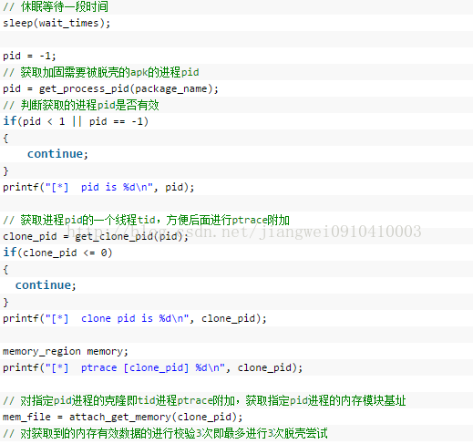Image resolution: width=473 pixels, height=444 pixels.
Task: Click the sleep(wait_times) code line
Action: (57, 23)
